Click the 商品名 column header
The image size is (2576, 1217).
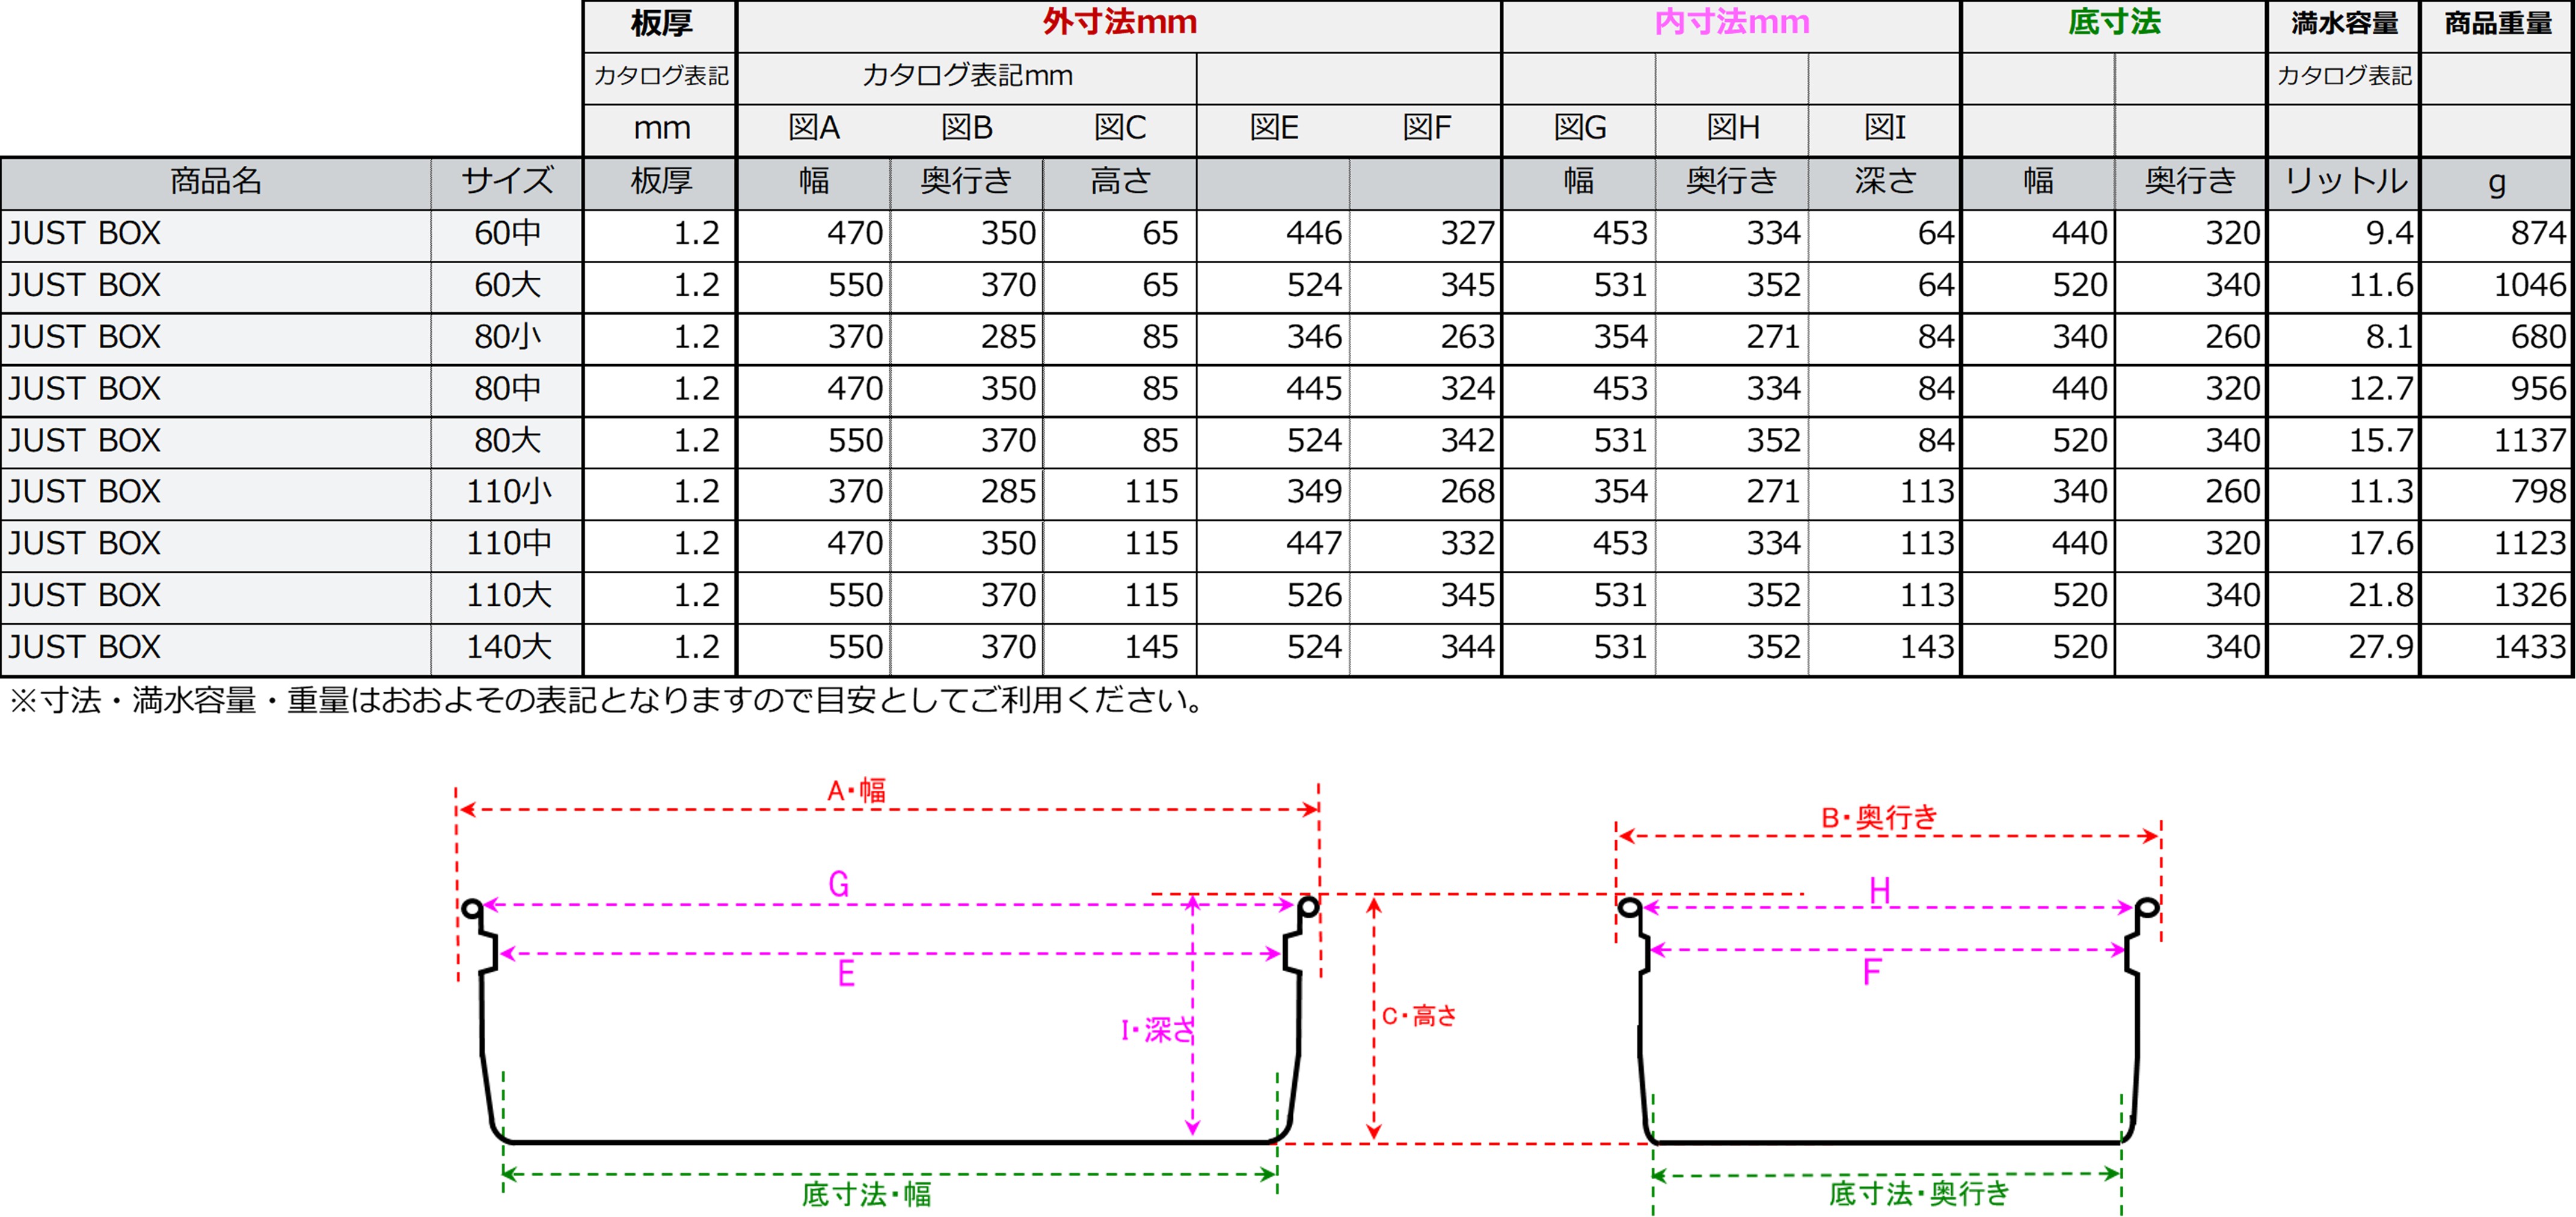216,181
